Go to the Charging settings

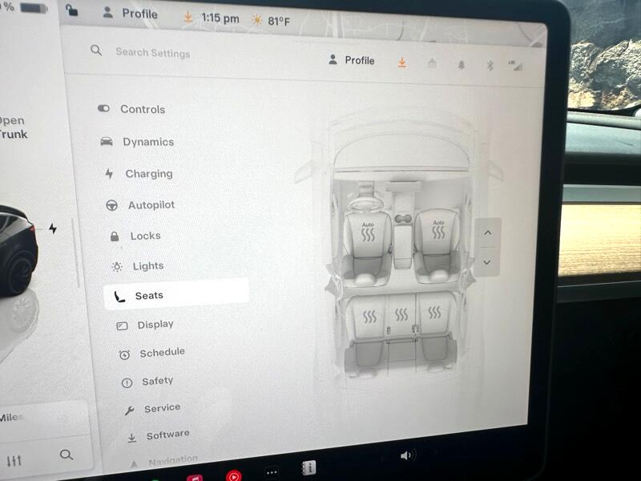148,174
